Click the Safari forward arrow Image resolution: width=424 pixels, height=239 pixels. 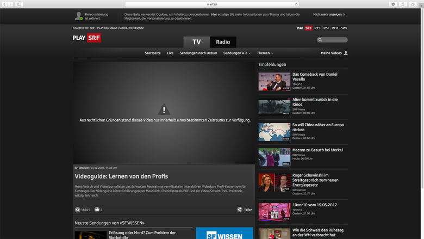pos(10,4)
